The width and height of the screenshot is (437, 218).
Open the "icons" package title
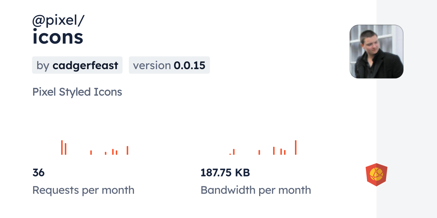tap(58, 37)
